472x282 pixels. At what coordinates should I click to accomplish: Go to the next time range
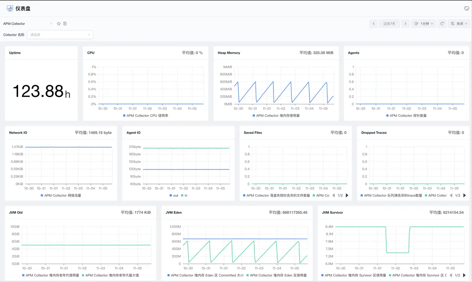point(405,24)
